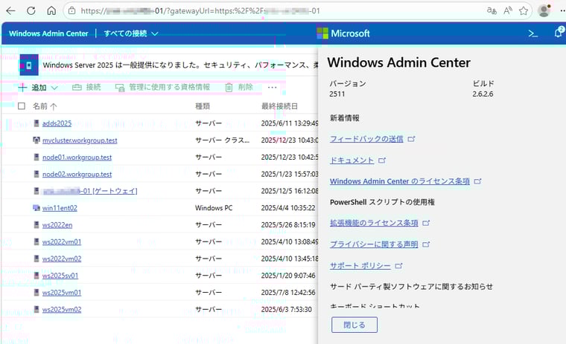Screen dimensions: 566x344
Task: Open browser home page icon
Action: click(51, 11)
